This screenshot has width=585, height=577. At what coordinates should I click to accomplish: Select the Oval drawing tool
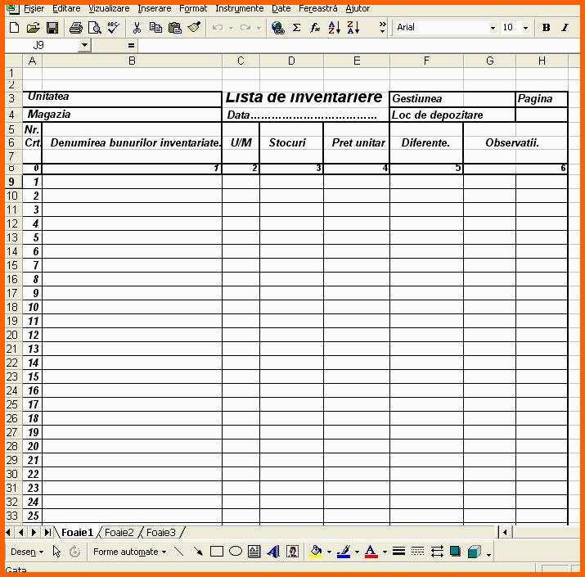coord(236,552)
